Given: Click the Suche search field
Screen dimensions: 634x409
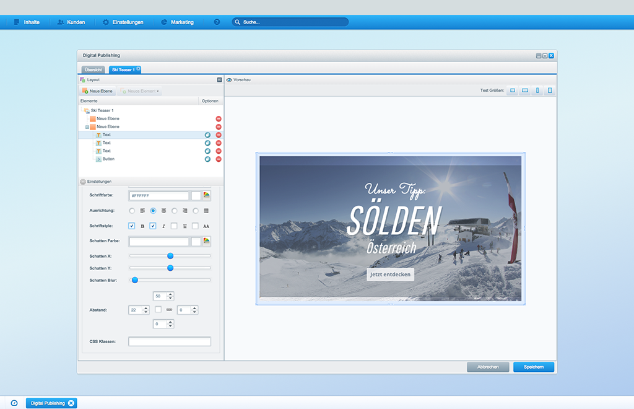Looking at the screenshot, I should 290,22.
